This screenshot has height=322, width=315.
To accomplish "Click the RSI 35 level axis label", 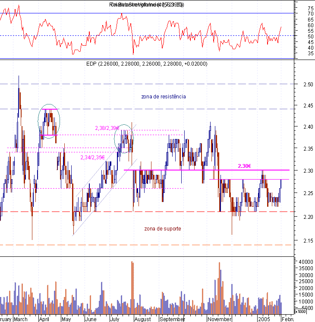I will click(x=311, y=54).
